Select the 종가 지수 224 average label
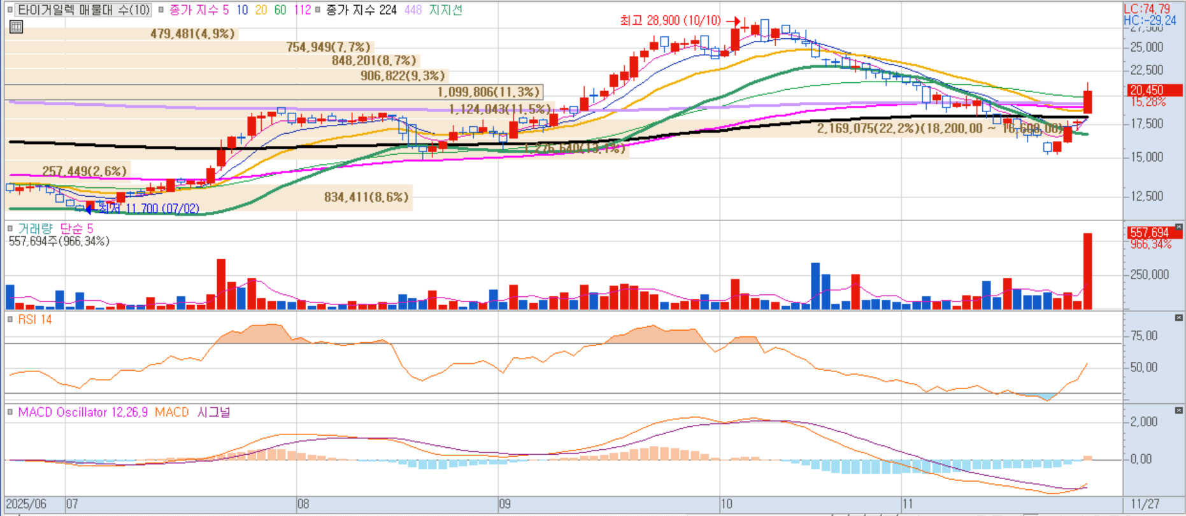Image resolution: width=1186 pixels, height=516 pixels. [361, 10]
